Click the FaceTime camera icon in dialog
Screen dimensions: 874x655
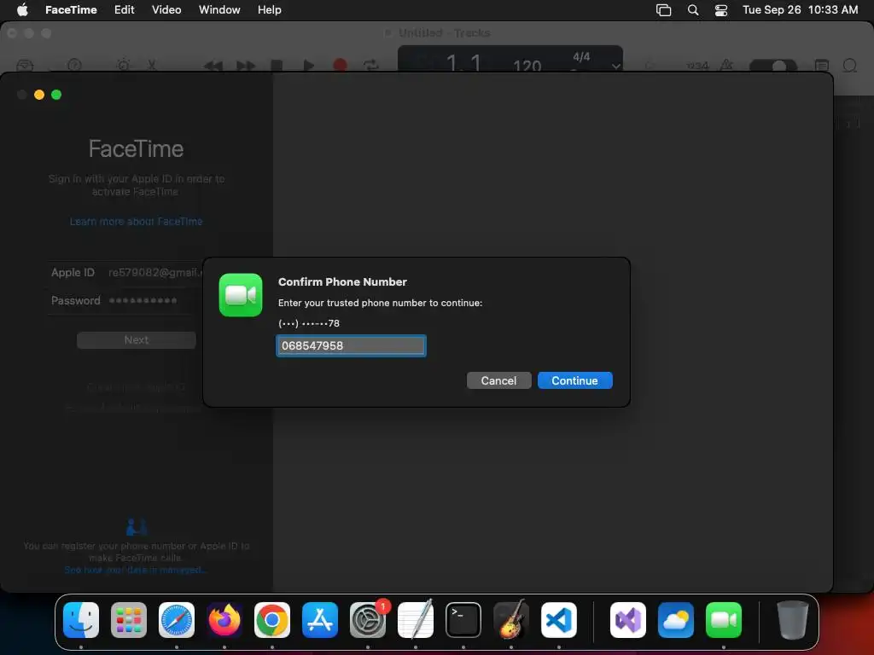(241, 294)
